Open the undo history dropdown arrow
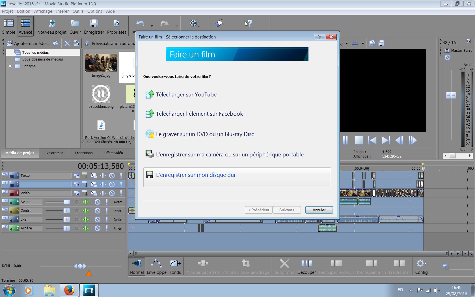The height and width of the screenshot is (297, 475). coord(152,26)
